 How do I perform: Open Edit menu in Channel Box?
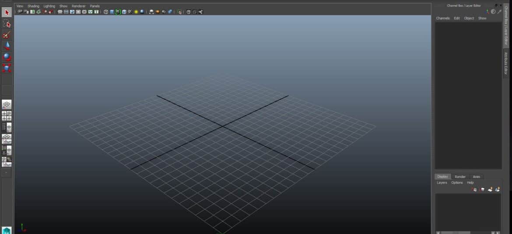click(x=457, y=18)
